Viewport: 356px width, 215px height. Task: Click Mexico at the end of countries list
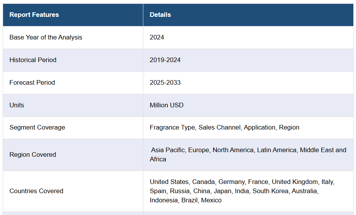pyautogui.click(x=211, y=200)
